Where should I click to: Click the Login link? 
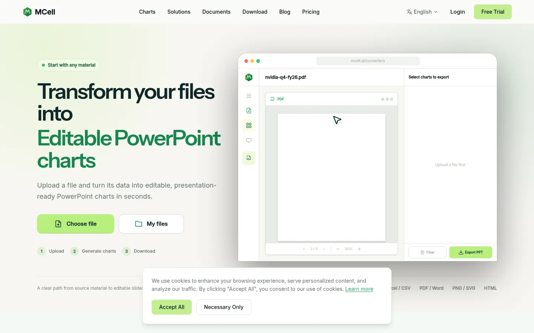tap(458, 12)
